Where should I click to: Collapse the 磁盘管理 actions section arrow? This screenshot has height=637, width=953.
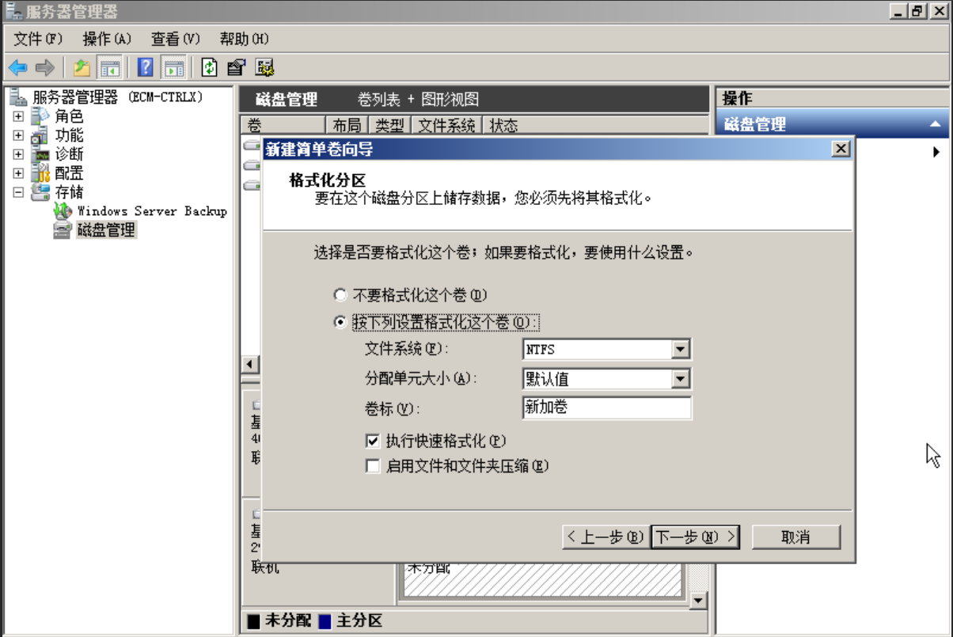(935, 124)
